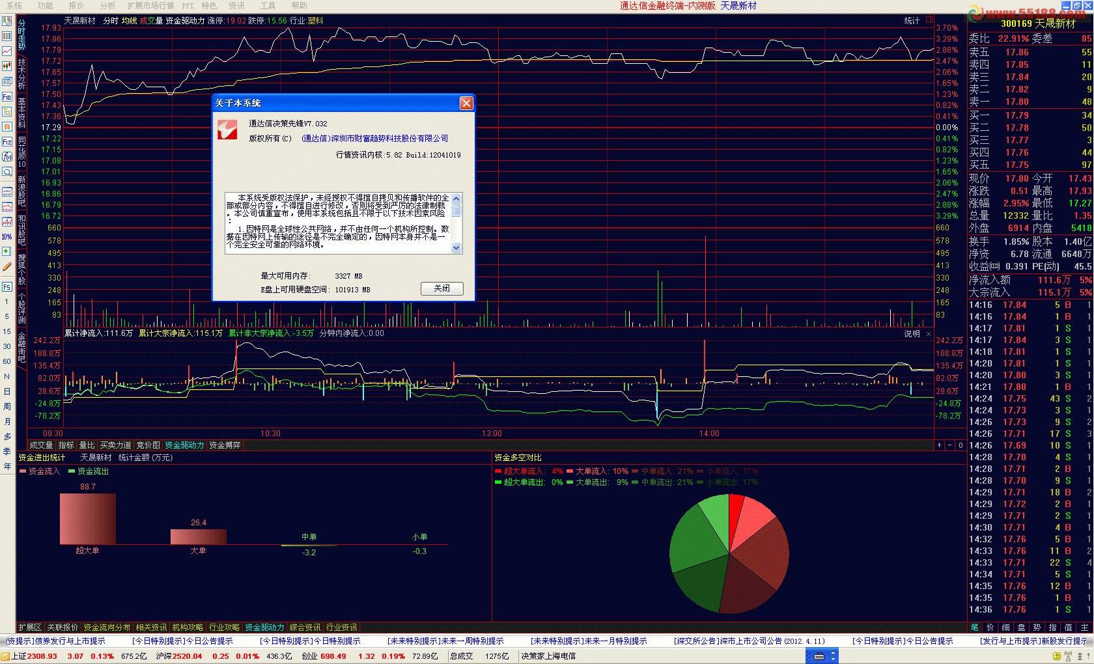
Task: Click the F12 icon in left toolbar
Action: [7, 141]
